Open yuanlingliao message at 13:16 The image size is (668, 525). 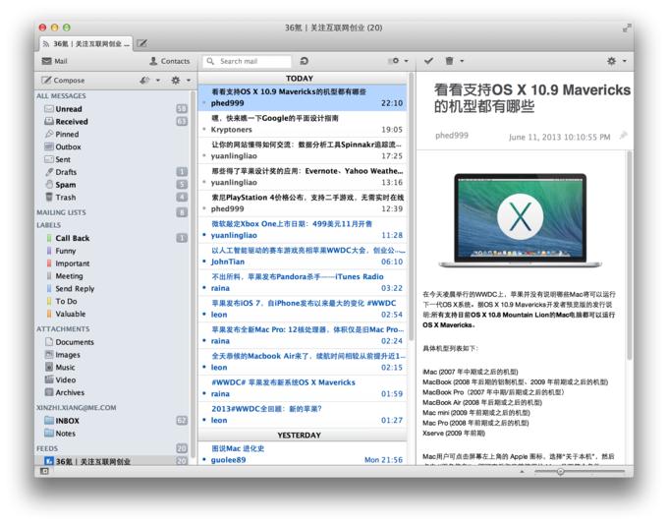coord(303,177)
